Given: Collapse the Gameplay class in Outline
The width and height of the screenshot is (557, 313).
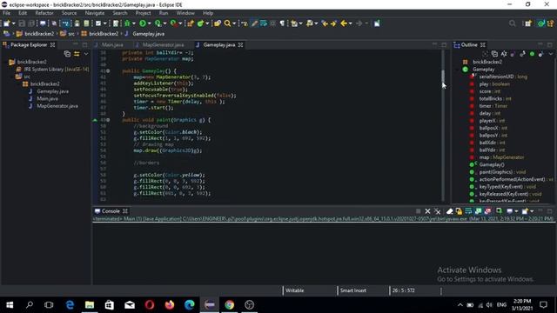Looking at the screenshot, I should point(458,70).
